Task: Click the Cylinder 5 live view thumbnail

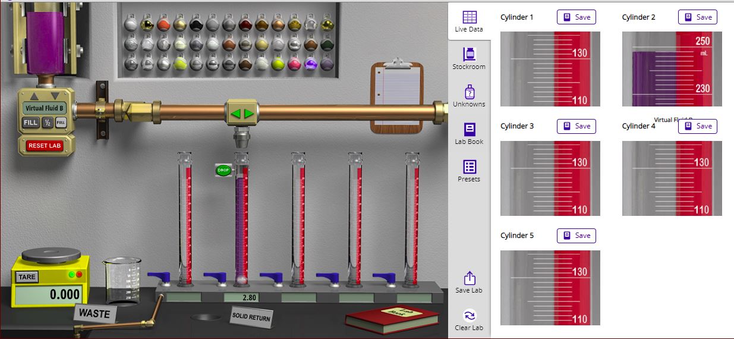Action: (550, 288)
